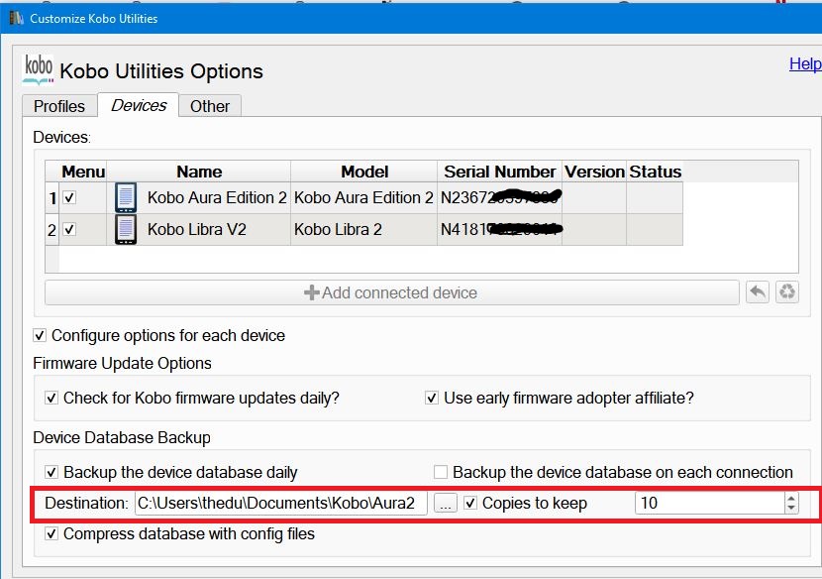Uncheck Compress database with config files
This screenshot has width=822, height=579.
point(51,533)
